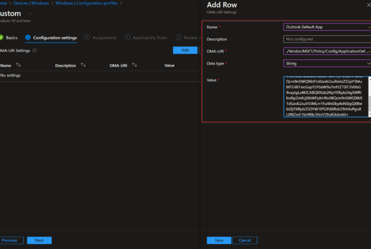The height and width of the screenshot is (249, 371).
Task: Click the info icon beside OMA-URI Settings
Action: pos(34,51)
